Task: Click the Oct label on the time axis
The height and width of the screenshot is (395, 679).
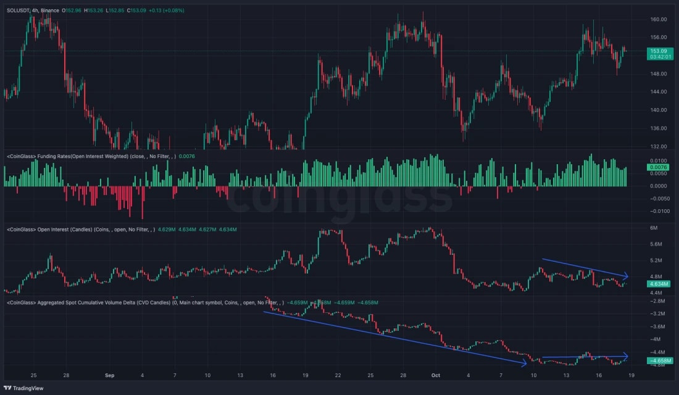Action: (x=435, y=375)
